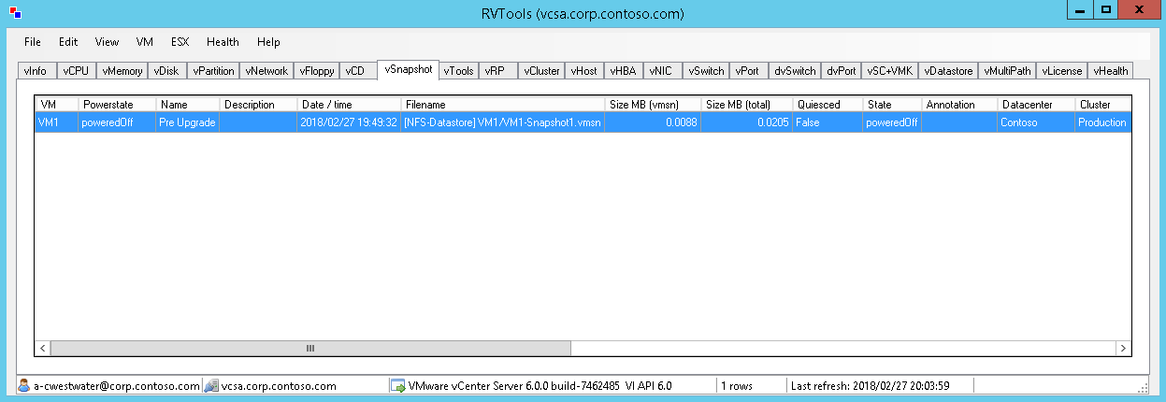Screen dimensions: 1166x402
Task: Switch to the vHBA tab
Action: 623,71
